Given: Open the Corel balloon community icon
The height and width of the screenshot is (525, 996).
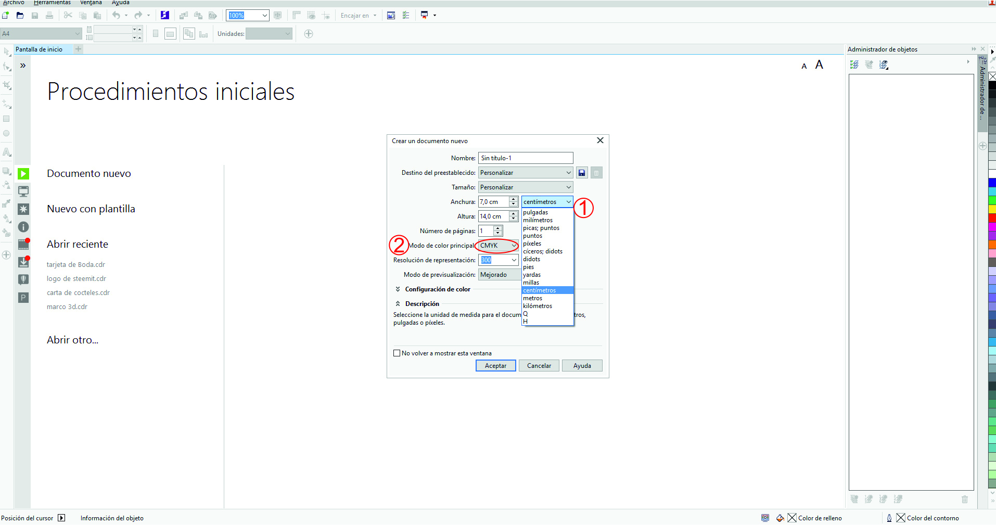Looking at the screenshot, I should (x=23, y=279).
